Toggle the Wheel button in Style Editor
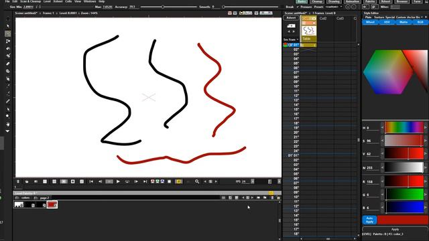429x241 pixels. (x=370, y=22)
